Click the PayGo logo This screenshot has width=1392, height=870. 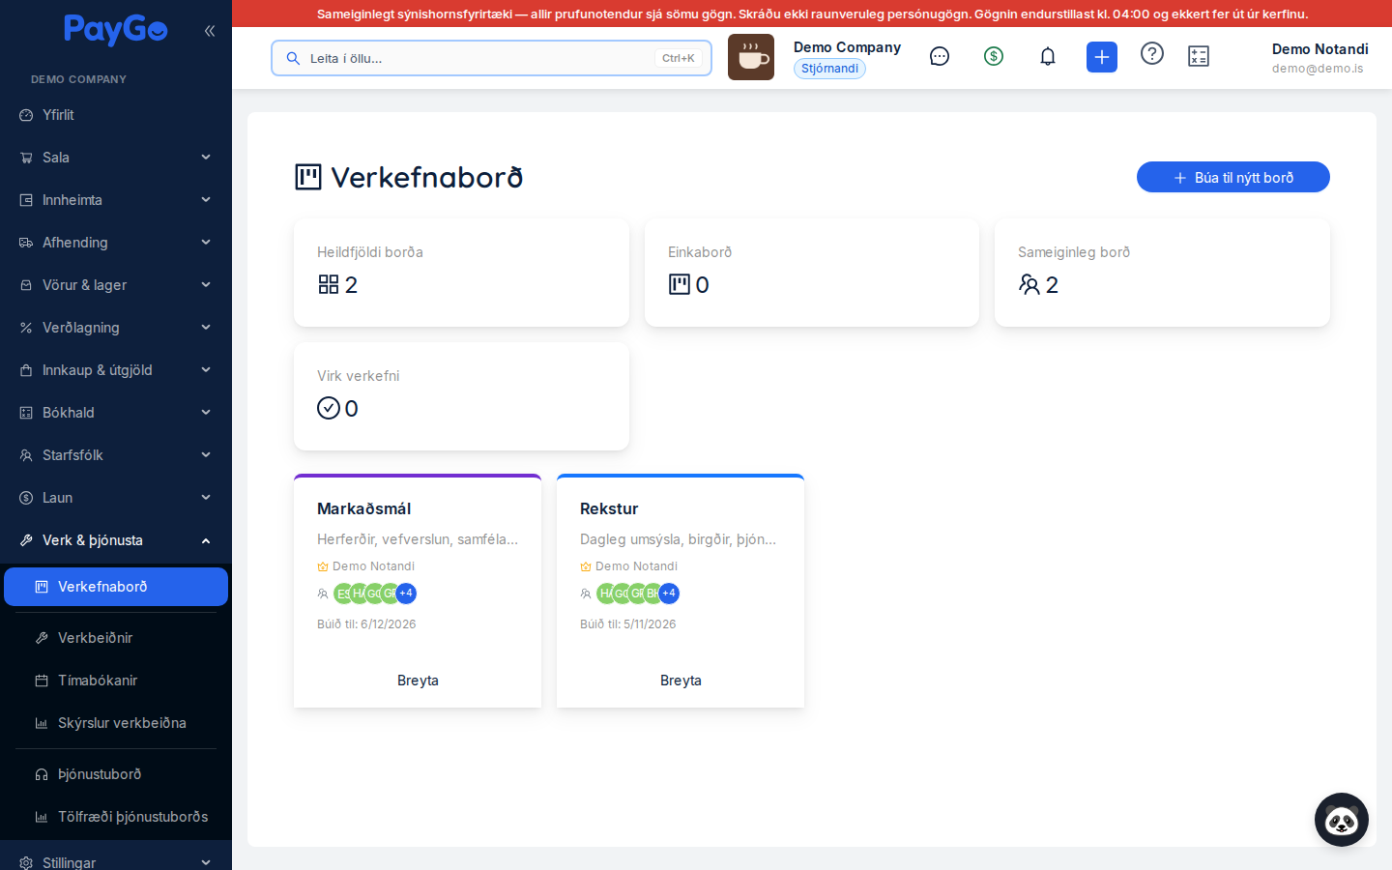tap(116, 30)
